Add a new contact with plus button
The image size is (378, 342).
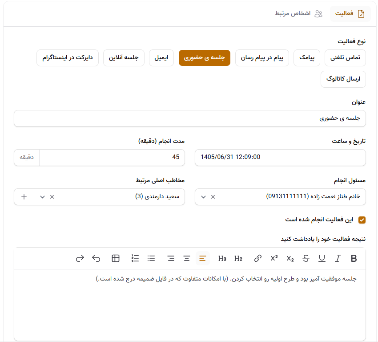coord(24,197)
